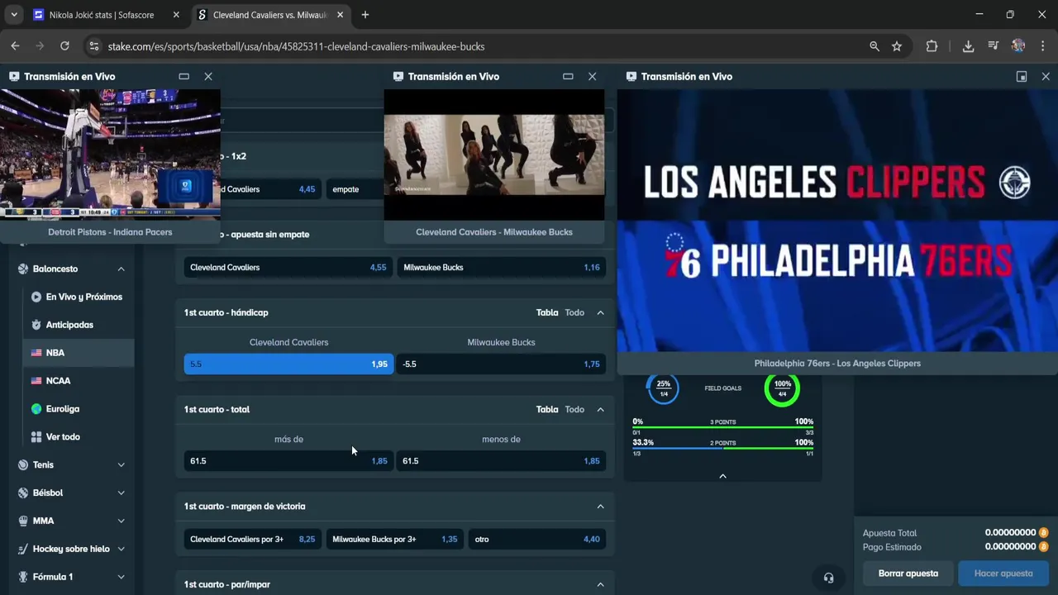Shrink the Cavaliers - Bucks stream window
This screenshot has width=1058, height=595.
[x=568, y=76]
